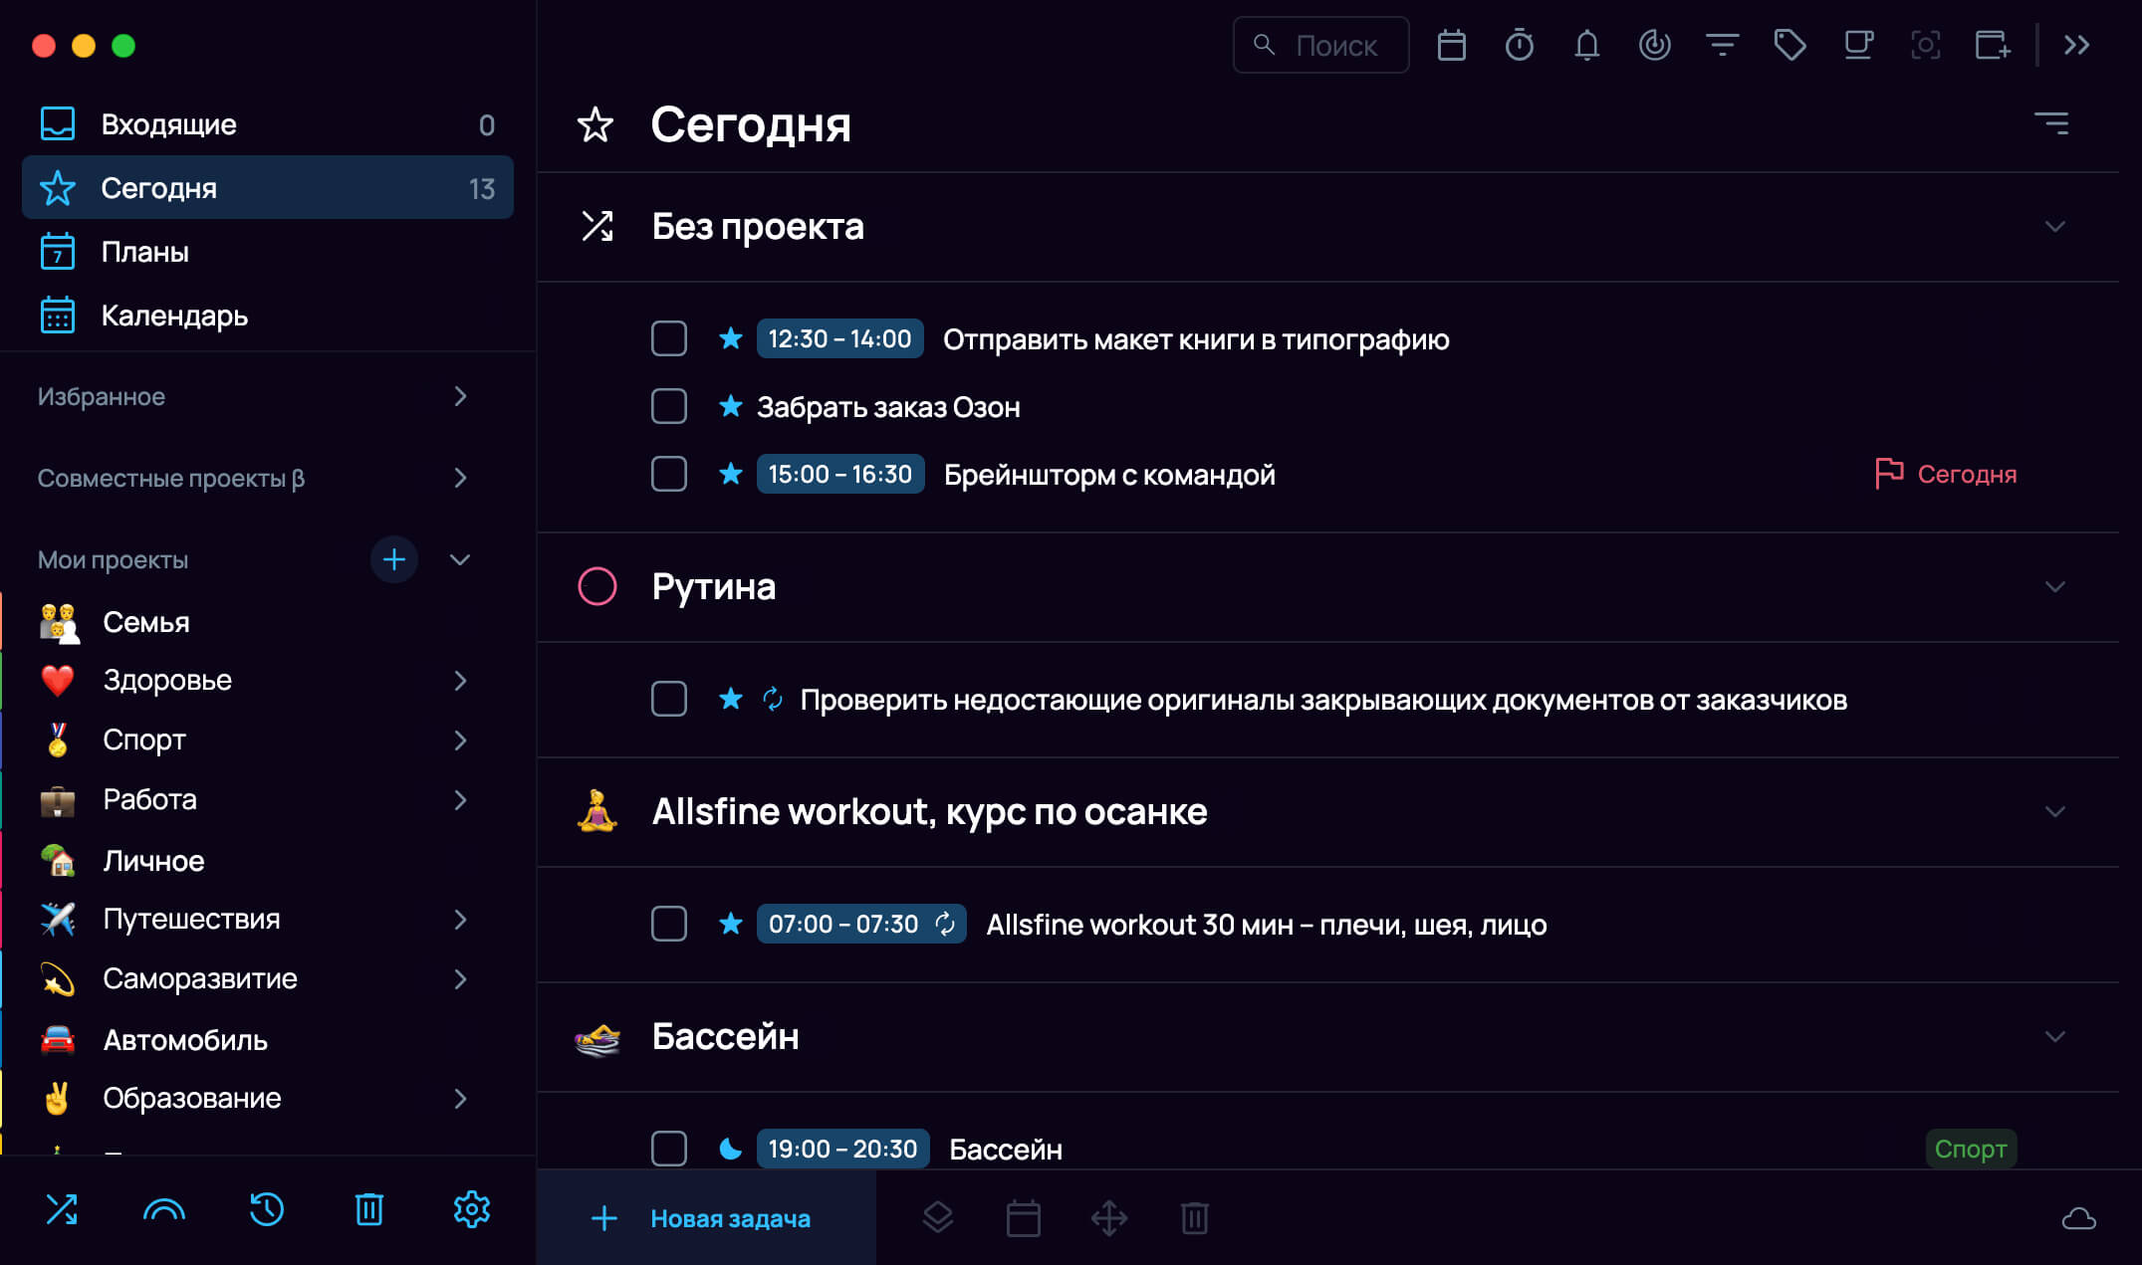
Task: Expand the 'Избранное' sidebar section
Action: click(460, 396)
